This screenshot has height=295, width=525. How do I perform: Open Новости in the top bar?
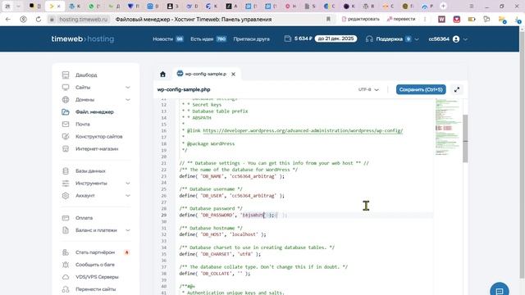[x=167, y=39]
